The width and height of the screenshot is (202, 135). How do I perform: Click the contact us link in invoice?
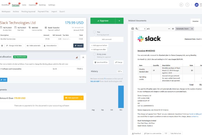coord(195,117)
